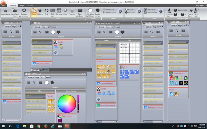Click Shutter closed beam icon
The image size is (207, 129).
[x=98, y=12]
